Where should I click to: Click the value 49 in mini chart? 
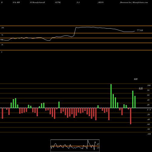pos(98,144)
